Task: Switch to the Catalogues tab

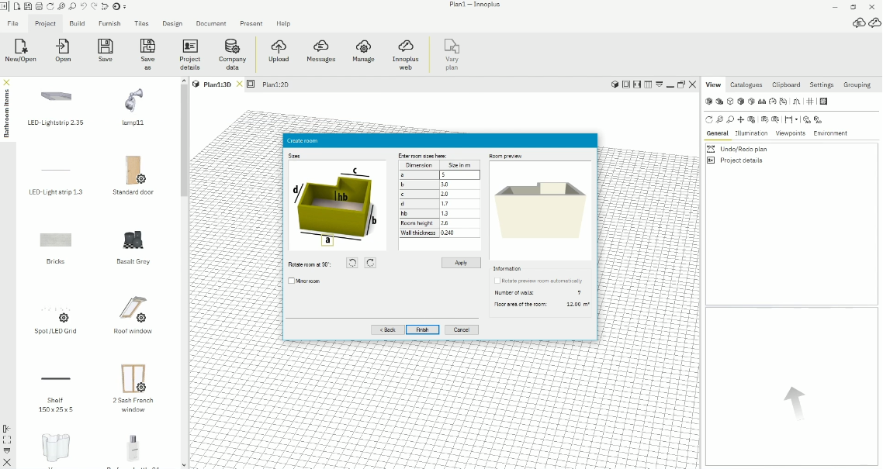Action: (x=746, y=84)
